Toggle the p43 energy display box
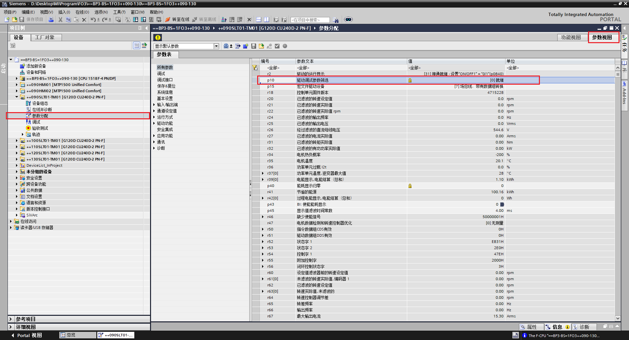 tap(502, 204)
